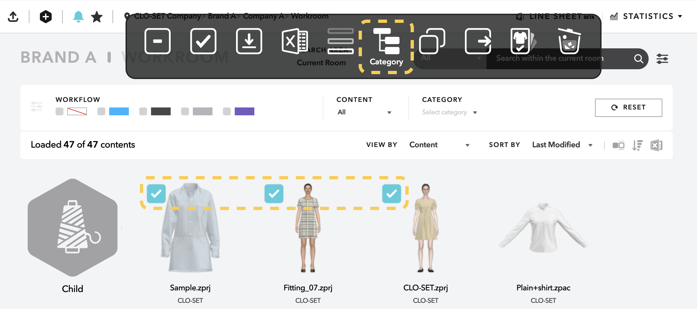The image size is (697, 309).
Task: Toggle the thumbnail size view icon
Action: click(x=618, y=145)
